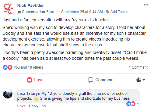Click Nick Pavlidis's stick-figure profile picture
The image size is (151, 111).
(x=9, y=9)
